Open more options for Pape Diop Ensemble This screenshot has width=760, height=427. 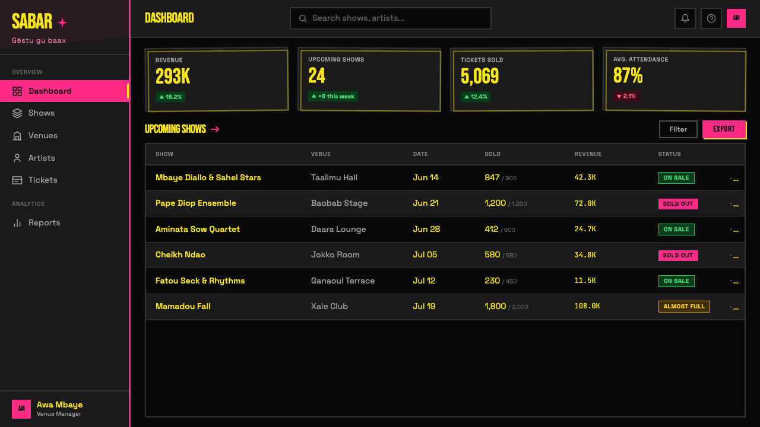click(734, 204)
